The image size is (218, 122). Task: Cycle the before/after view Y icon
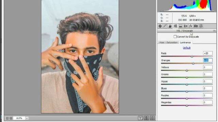140,118
